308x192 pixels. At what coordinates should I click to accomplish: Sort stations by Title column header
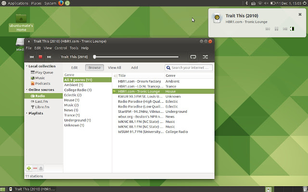(x=141, y=76)
